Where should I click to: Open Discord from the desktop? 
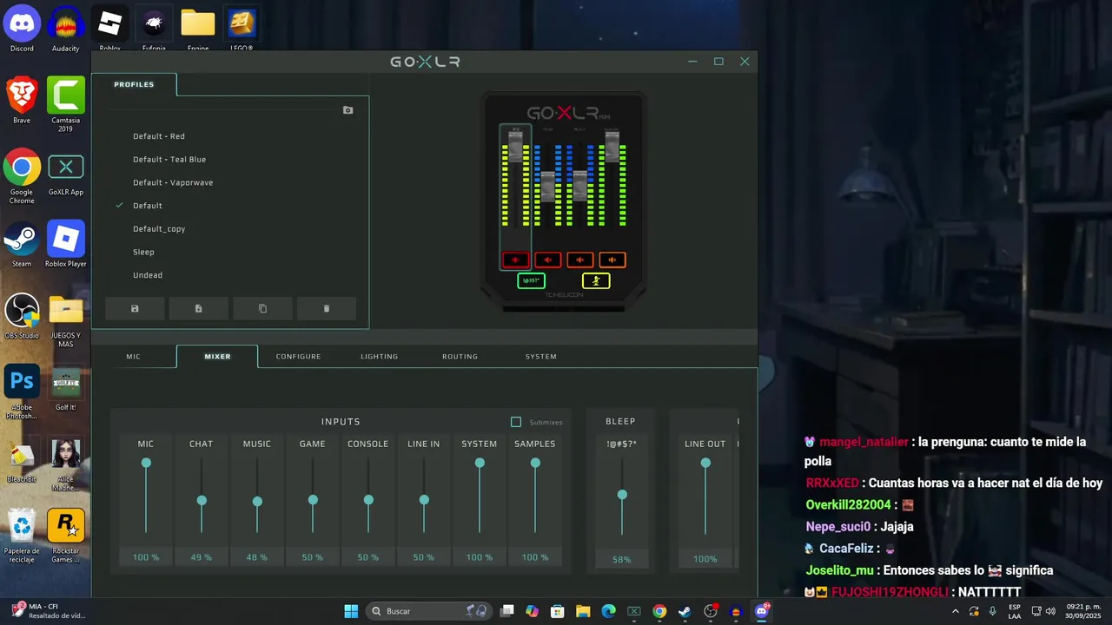click(x=22, y=29)
